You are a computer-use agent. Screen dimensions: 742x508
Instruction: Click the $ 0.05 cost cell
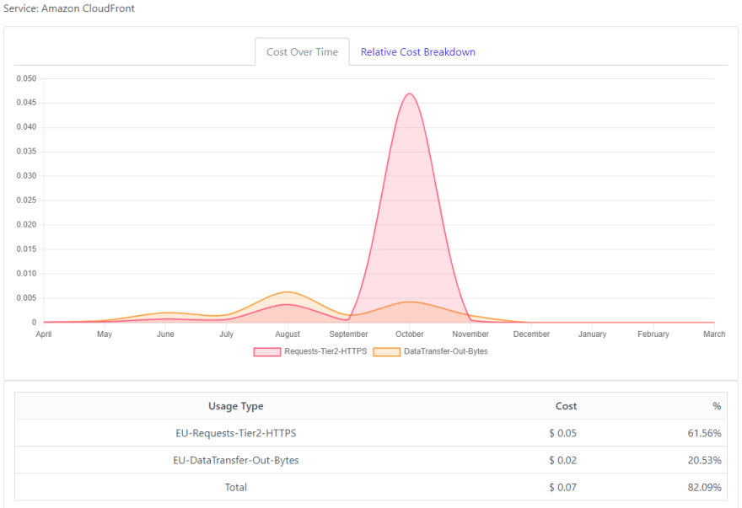coord(562,433)
